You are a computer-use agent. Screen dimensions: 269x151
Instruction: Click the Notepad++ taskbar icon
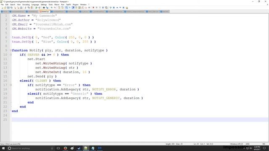point(86,148)
